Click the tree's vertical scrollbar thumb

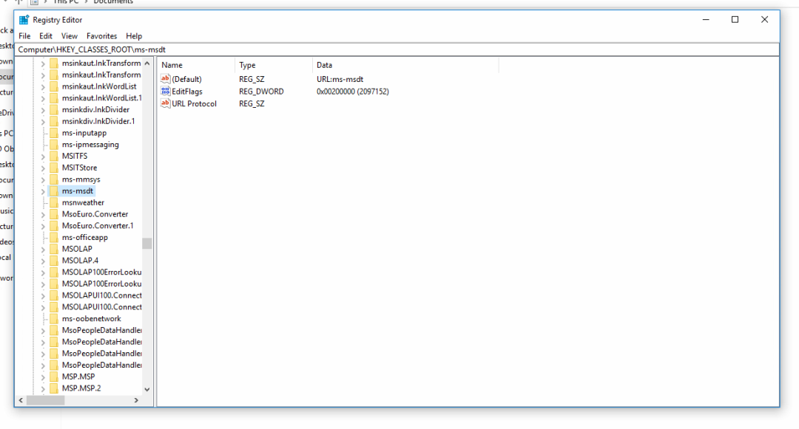coord(147,244)
